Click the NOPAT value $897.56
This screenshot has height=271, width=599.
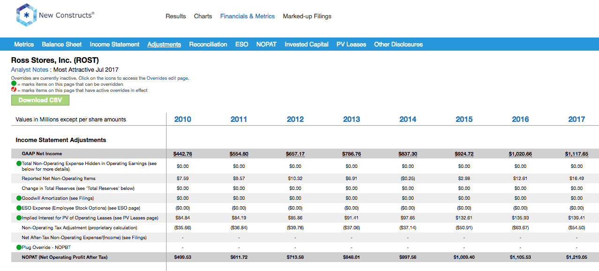408,257
